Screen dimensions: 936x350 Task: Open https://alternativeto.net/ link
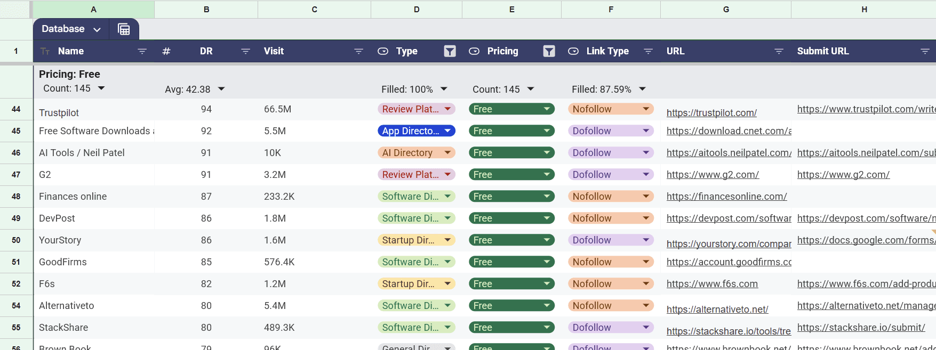click(717, 310)
